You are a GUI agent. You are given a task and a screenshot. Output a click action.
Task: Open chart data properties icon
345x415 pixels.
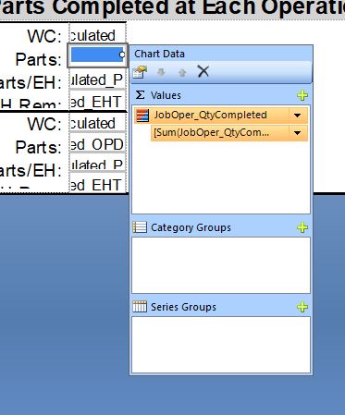tap(140, 72)
